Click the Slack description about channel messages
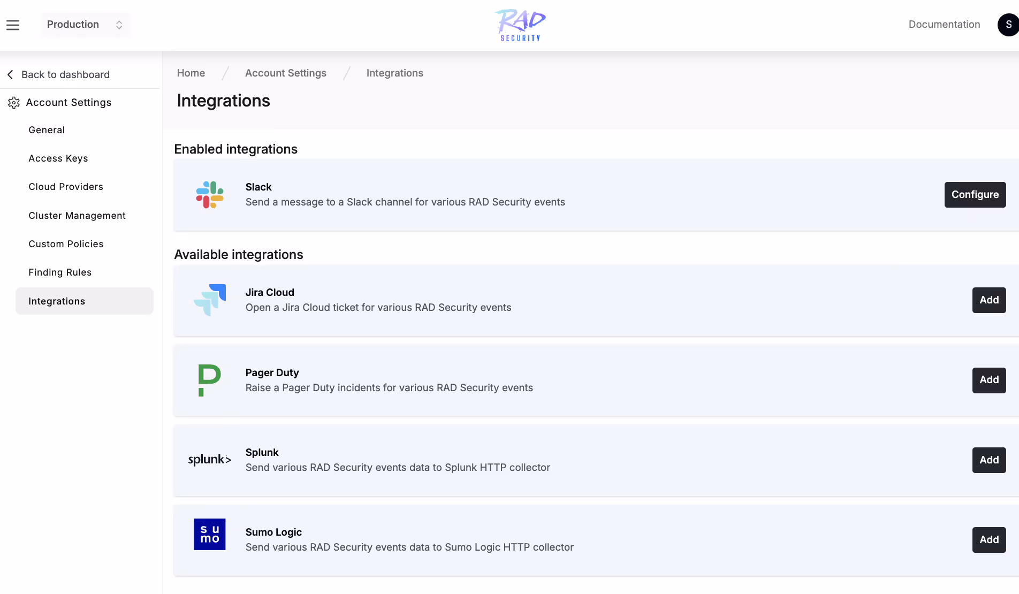The width and height of the screenshot is (1019, 594). (x=405, y=202)
